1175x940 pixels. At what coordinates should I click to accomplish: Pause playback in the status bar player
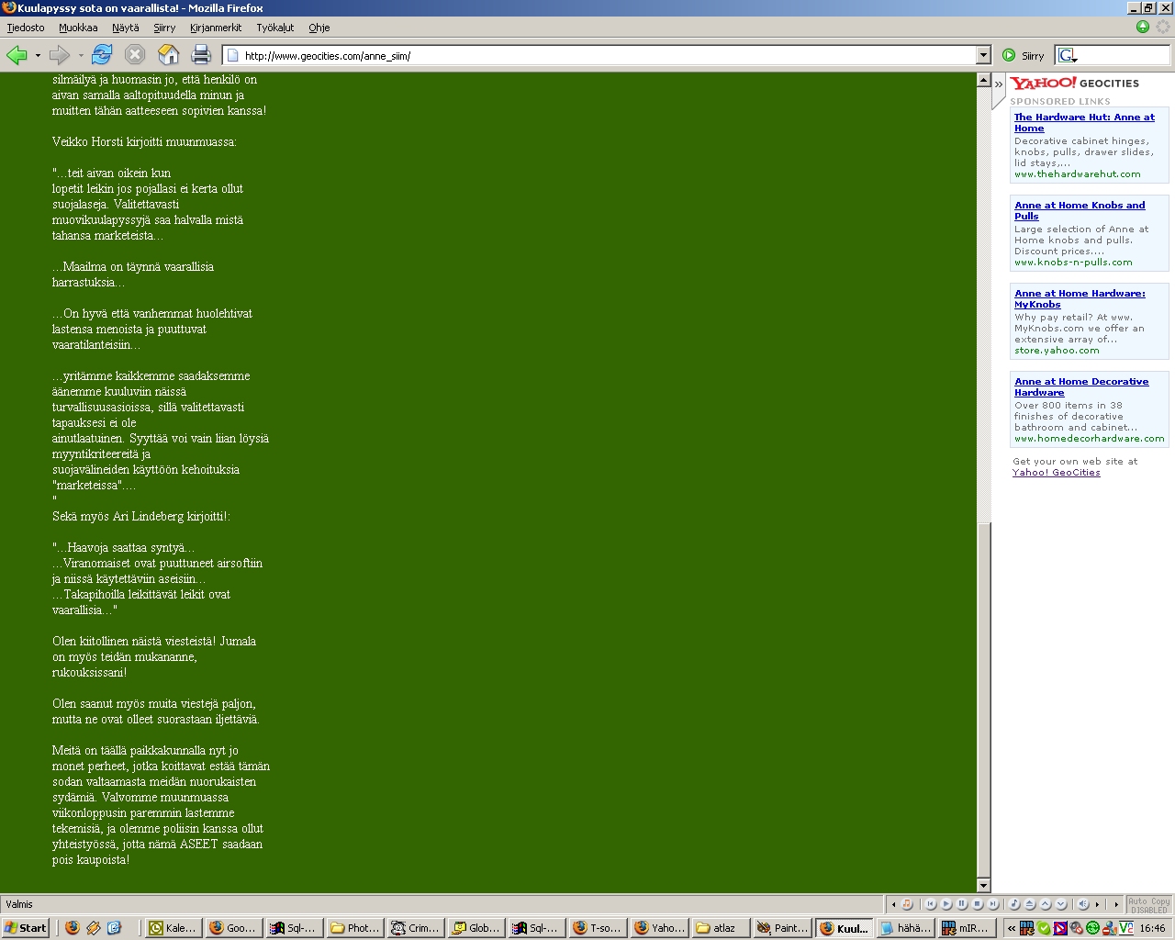point(962,904)
